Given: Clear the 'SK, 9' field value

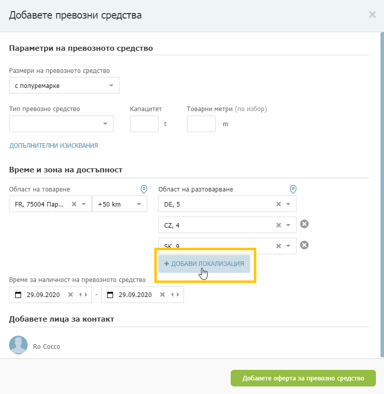Looking at the screenshot, I should (278, 246).
